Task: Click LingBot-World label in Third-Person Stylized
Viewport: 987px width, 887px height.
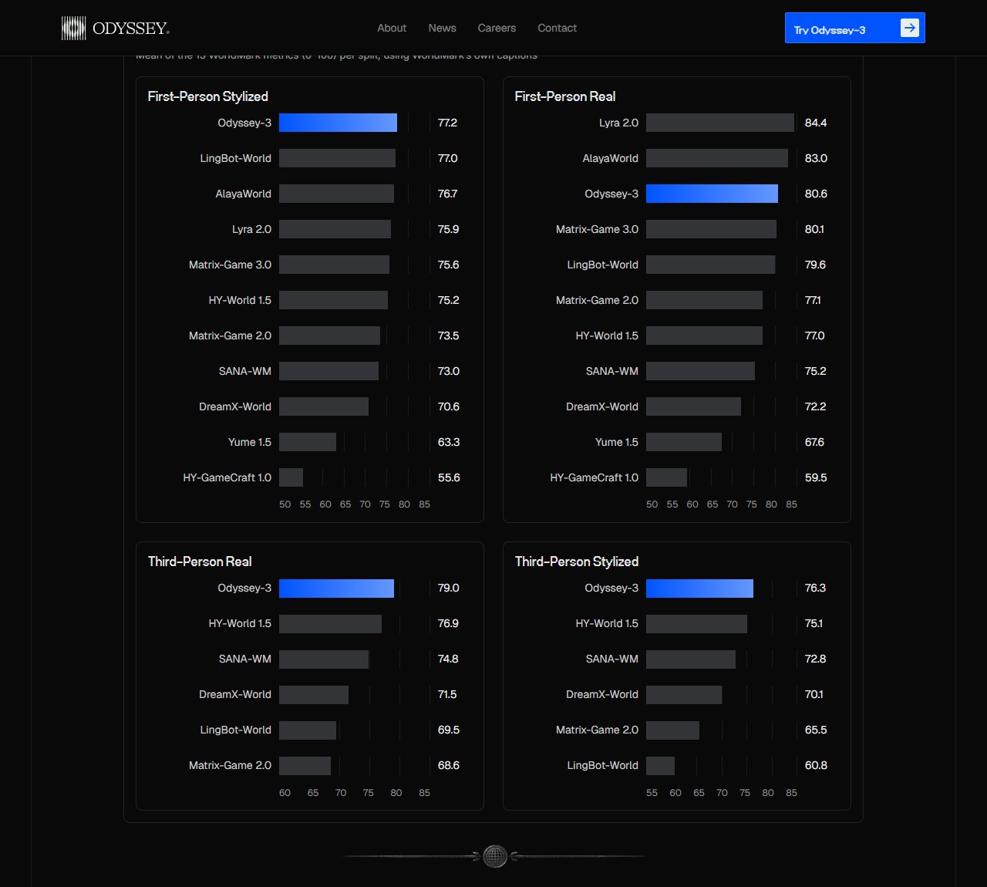Action: point(602,765)
